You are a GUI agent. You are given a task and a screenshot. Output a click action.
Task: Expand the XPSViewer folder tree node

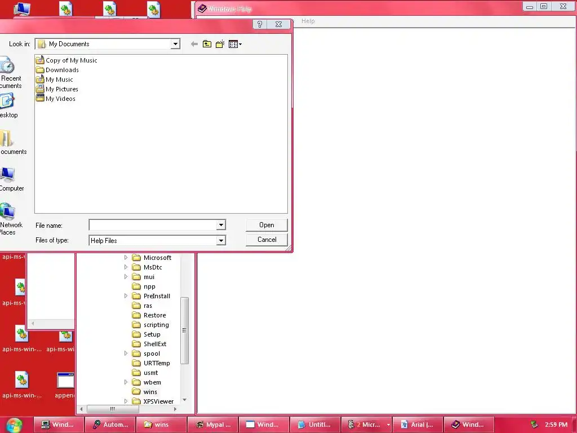[126, 401]
